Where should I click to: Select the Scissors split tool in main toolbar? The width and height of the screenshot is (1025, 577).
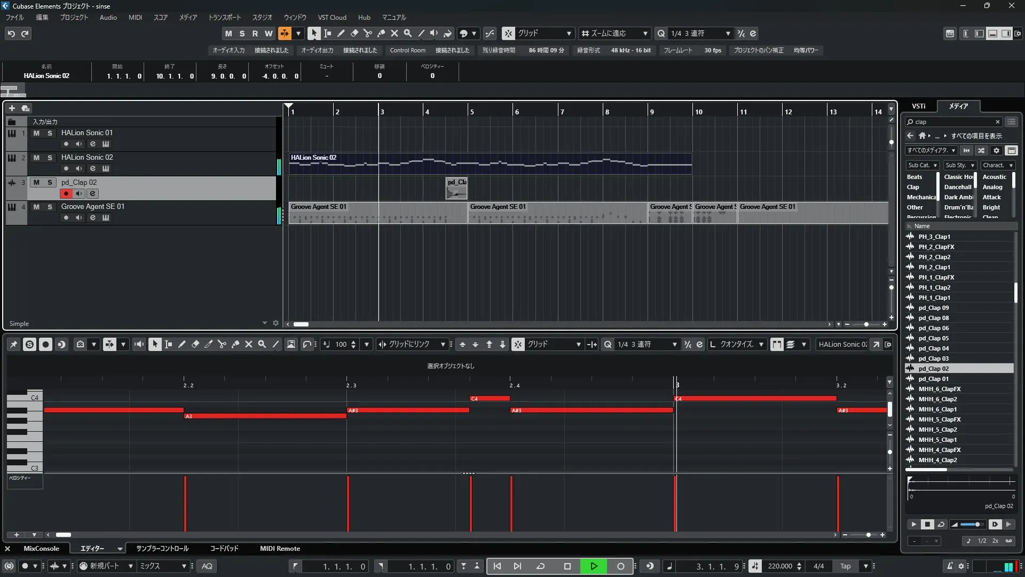click(x=367, y=34)
